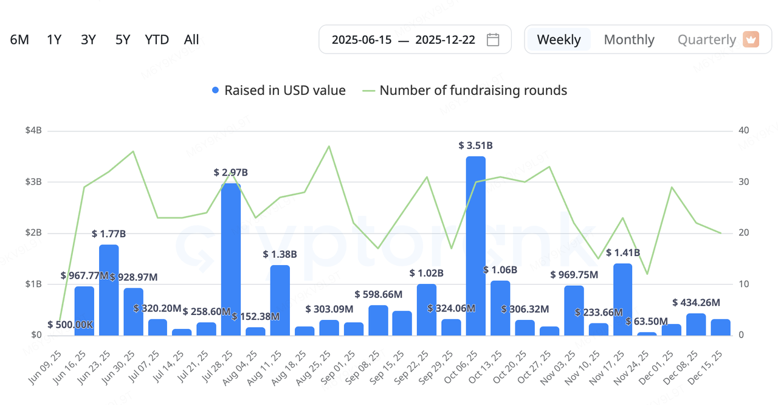Toggle Raised in USD value series
This screenshot has height=405, width=778.
pyautogui.click(x=284, y=91)
